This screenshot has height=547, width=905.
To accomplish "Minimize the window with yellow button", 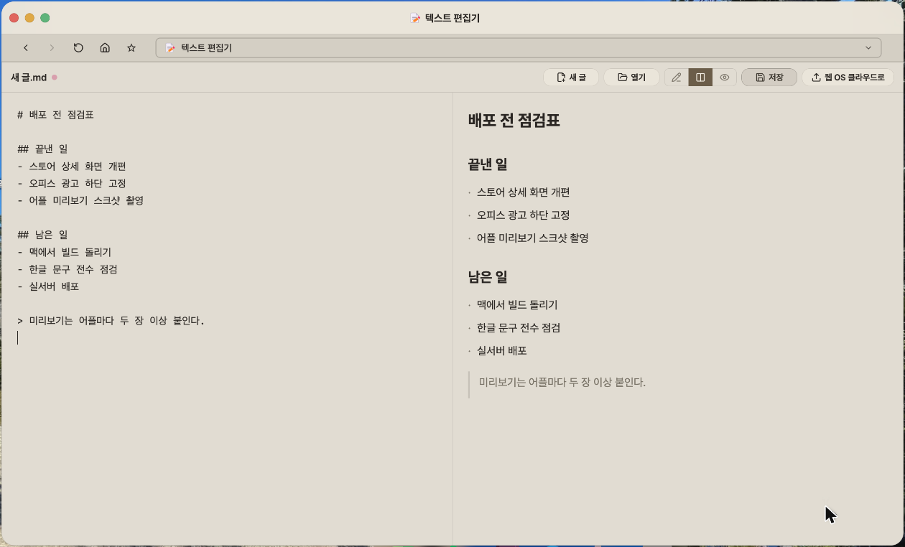I will click(29, 18).
